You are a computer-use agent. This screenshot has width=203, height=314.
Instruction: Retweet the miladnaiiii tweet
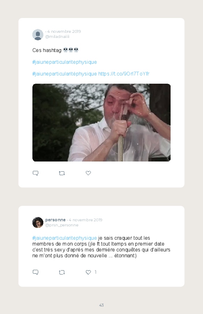pyautogui.click(x=62, y=173)
